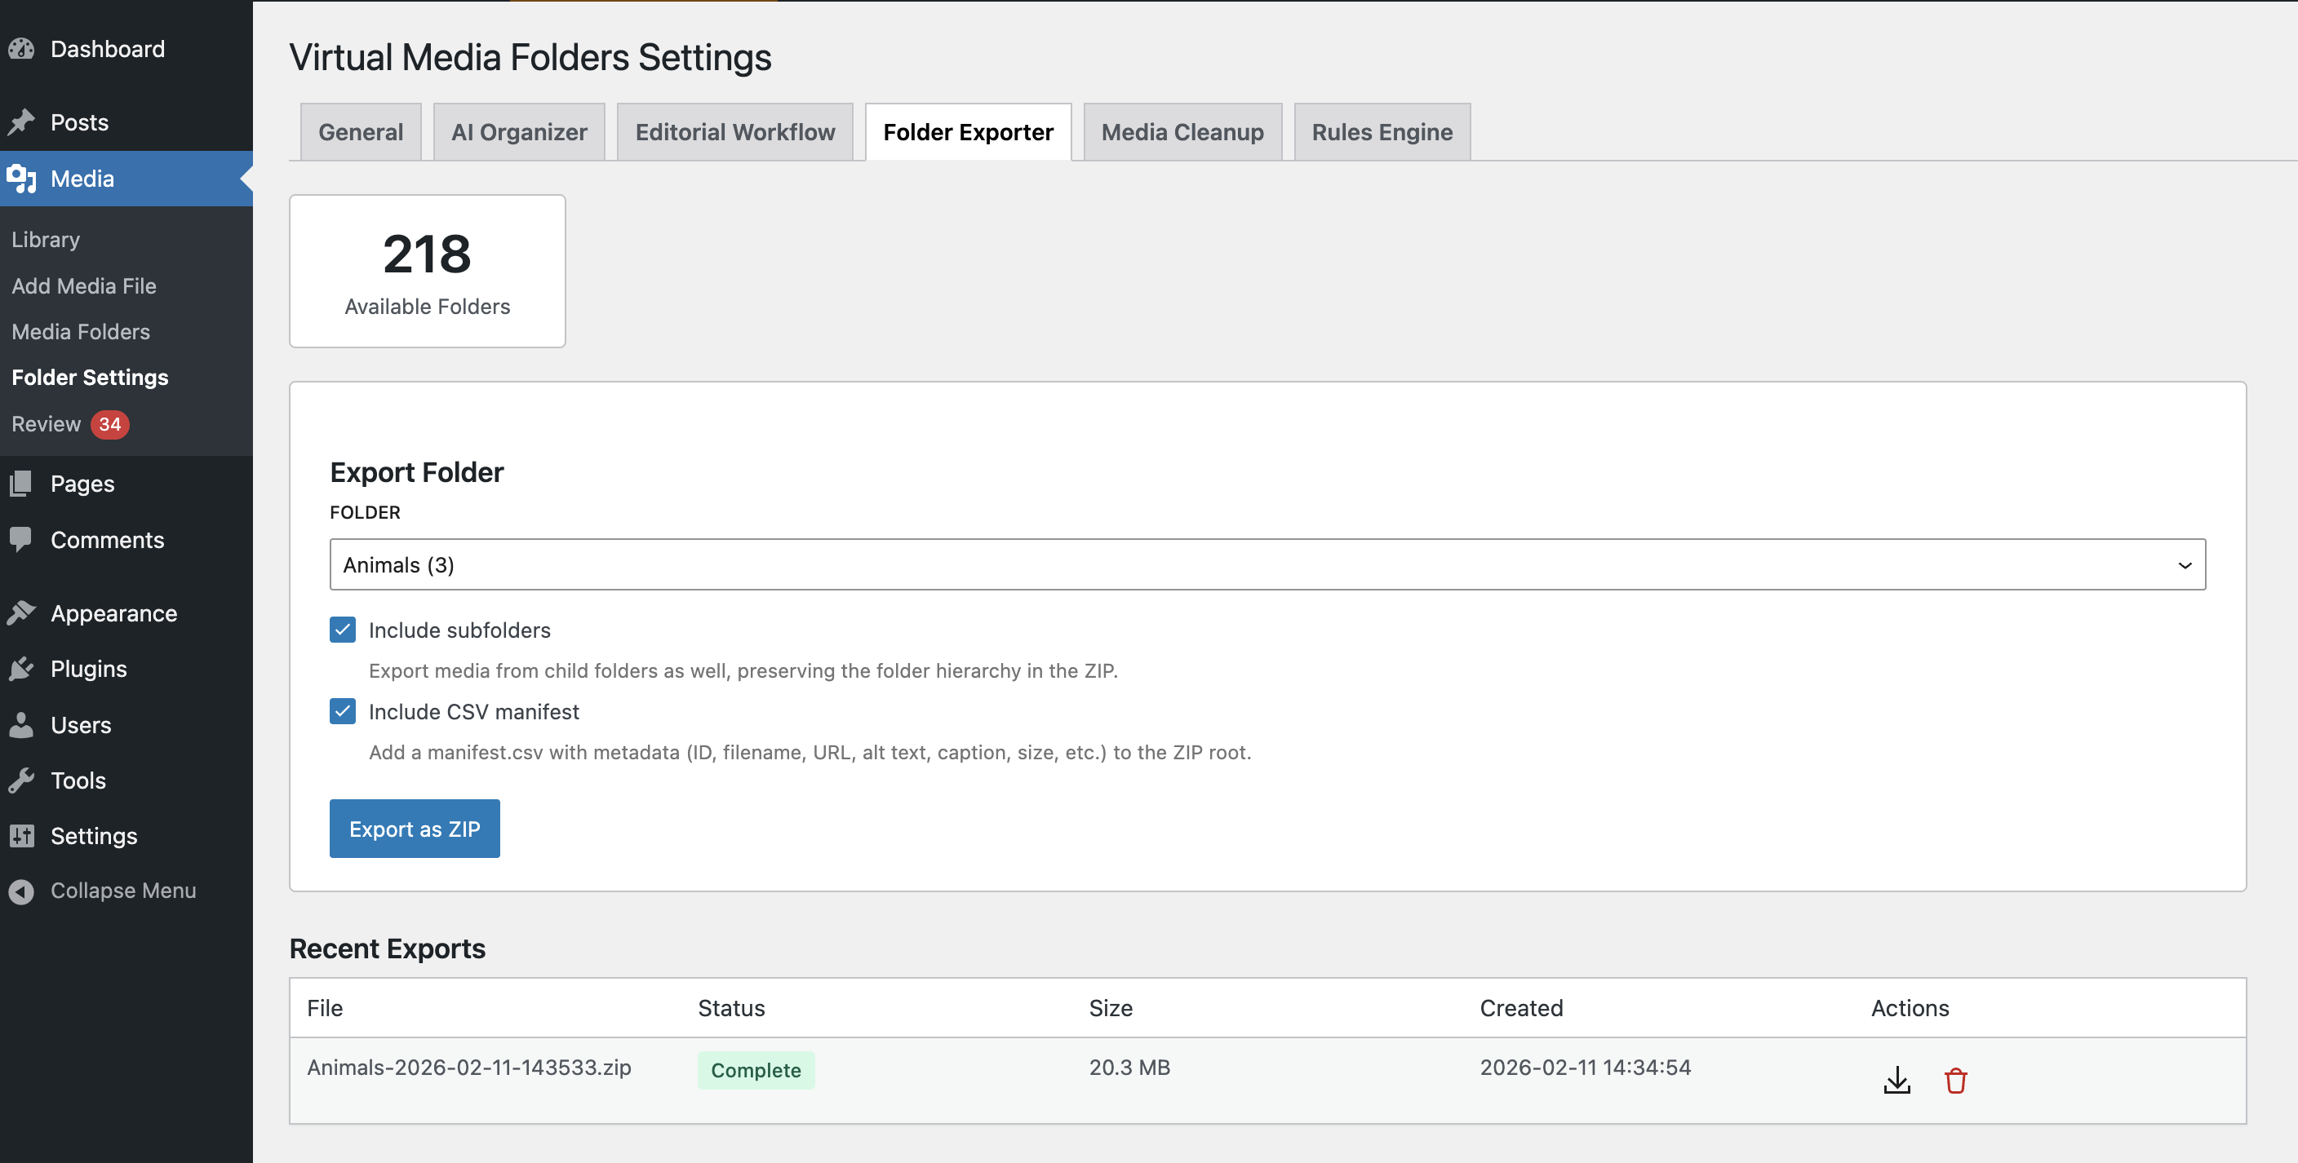
Task: Click the Plugins plug icon
Action: tap(21, 669)
